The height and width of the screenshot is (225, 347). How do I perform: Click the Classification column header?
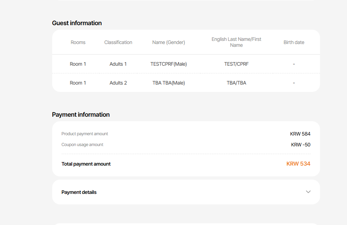(118, 42)
